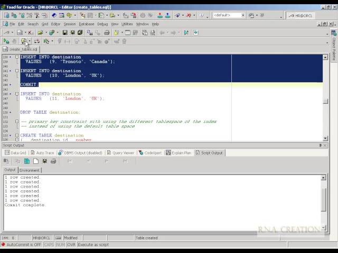The image size is (338, 253).
Task: Click the Rollback icon next to Commit
Action: (167, 15)
